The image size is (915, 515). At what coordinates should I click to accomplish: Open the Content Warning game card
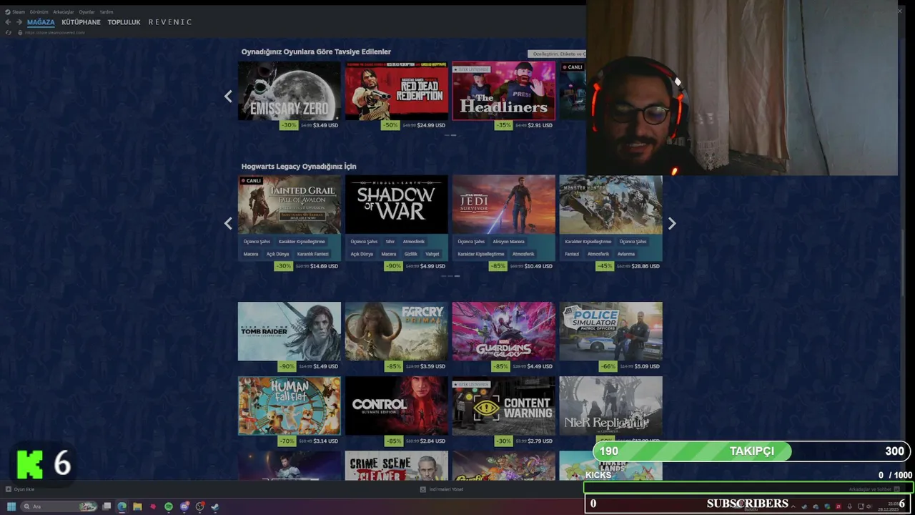click(503, 406)
